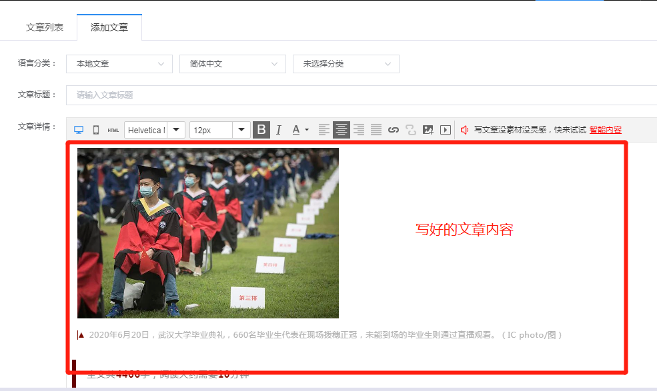Viewport: 657px width, 391px height.
Task: Switch to desktop preview mode icon
Action: (79, 130)
